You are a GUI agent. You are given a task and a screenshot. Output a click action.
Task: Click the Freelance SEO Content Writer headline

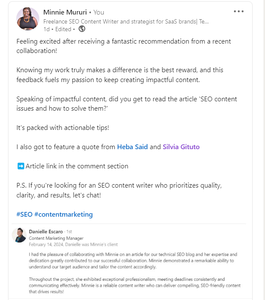(126, 21)
